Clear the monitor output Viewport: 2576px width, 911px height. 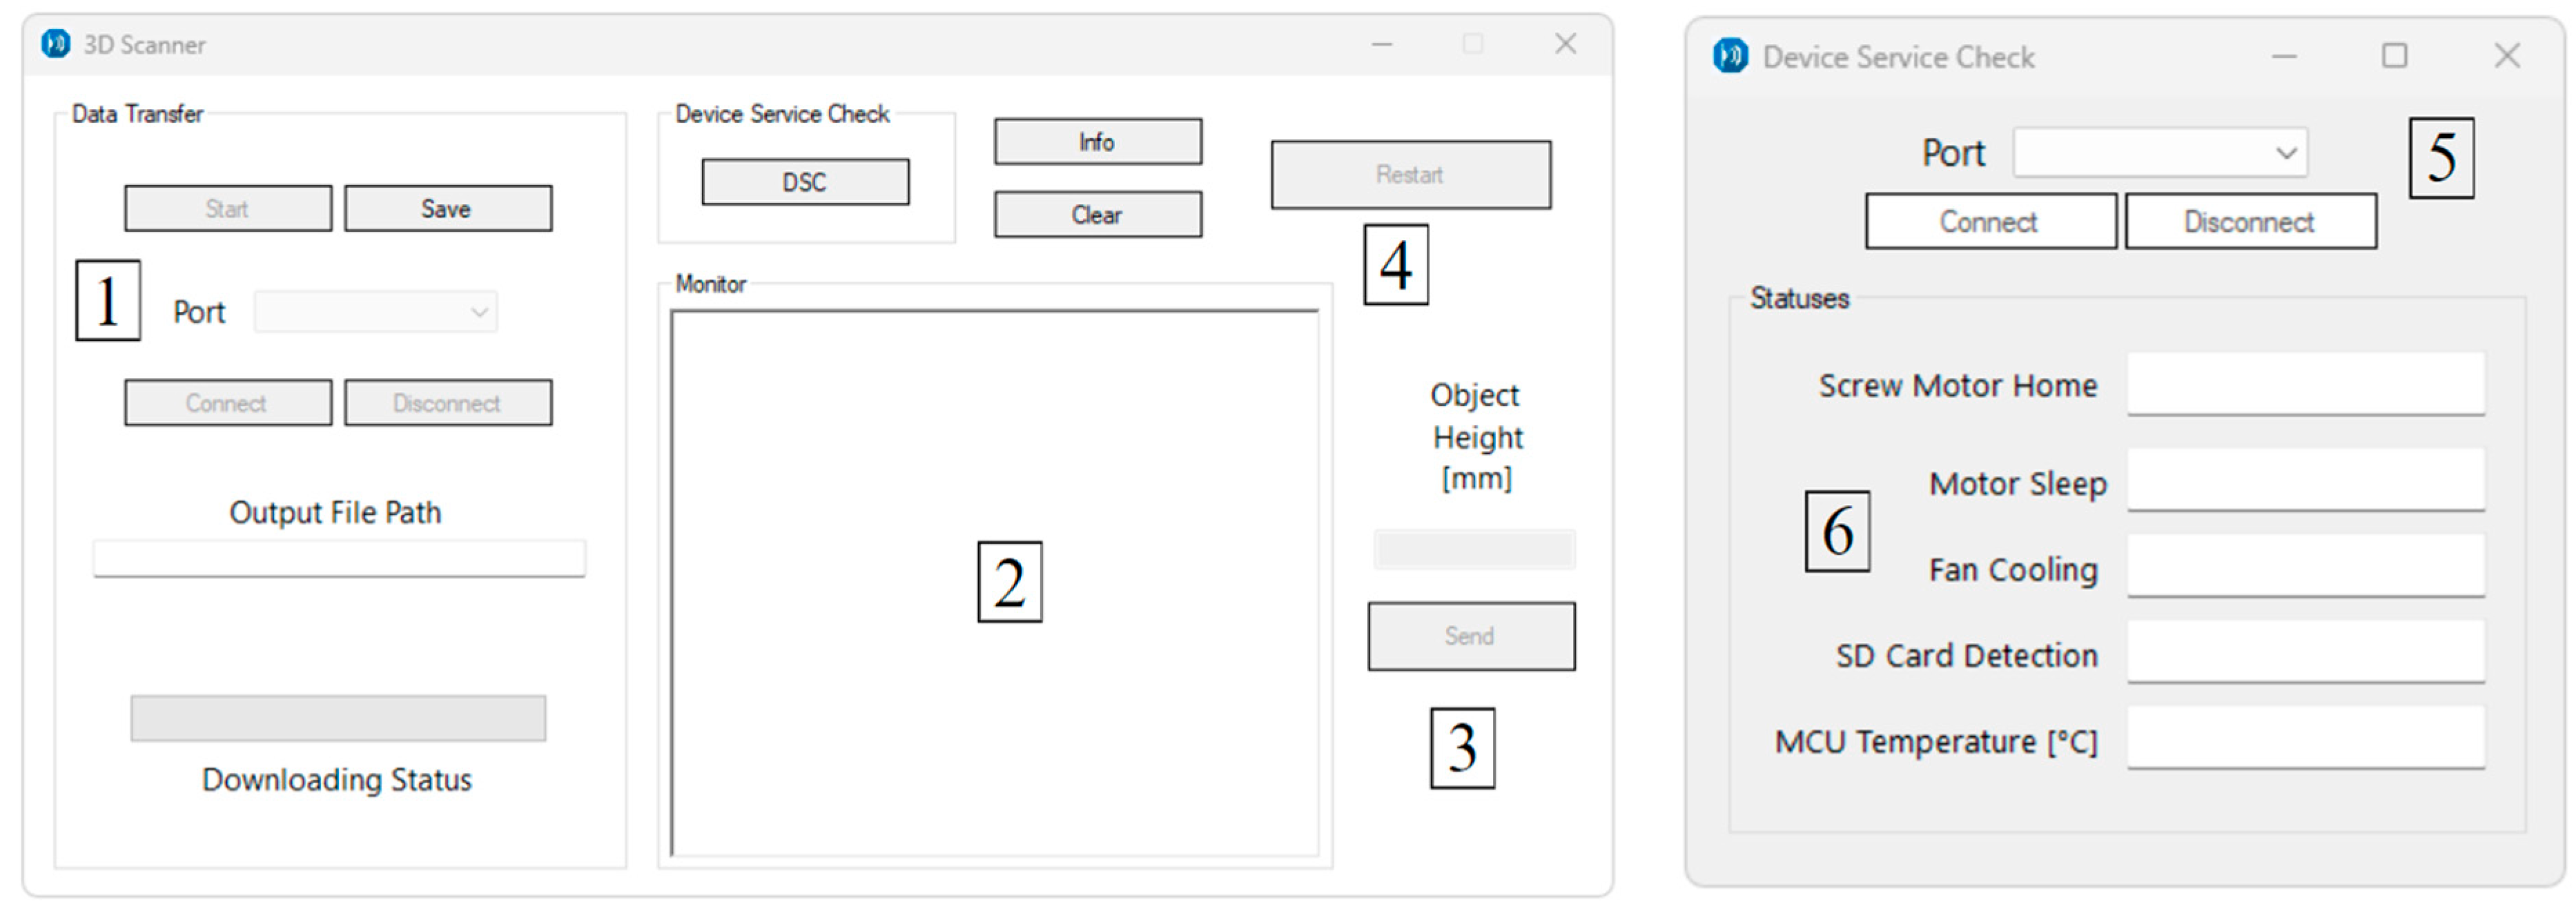pos(1097,214)
